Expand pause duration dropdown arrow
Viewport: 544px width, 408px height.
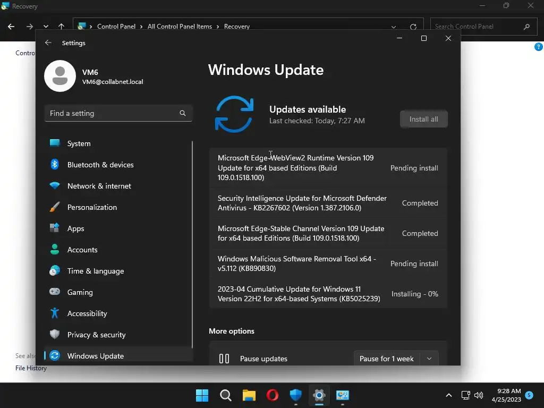tap(429, 359)
